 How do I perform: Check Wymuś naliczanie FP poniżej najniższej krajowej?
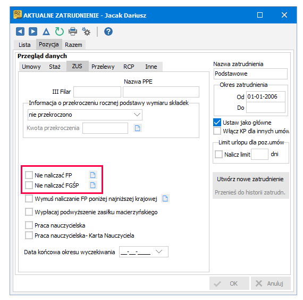click(29, 199)
